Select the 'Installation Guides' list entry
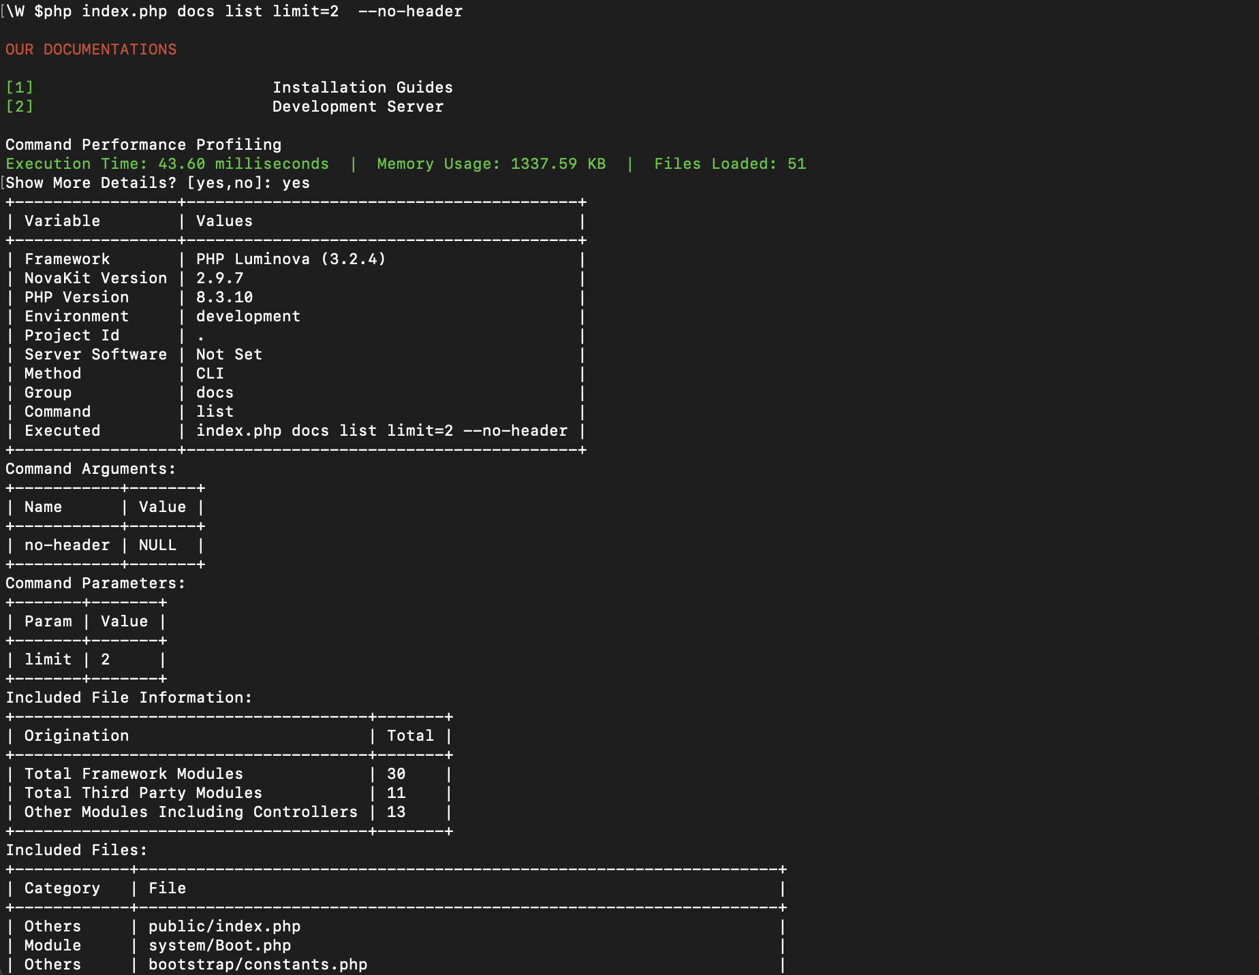The height and width of the screenshot is (975, 1259). click(362, 88)
